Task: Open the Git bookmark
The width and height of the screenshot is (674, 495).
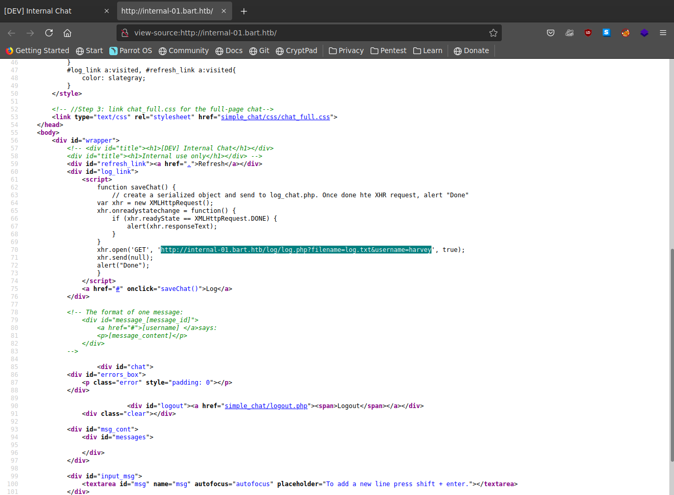Action: click(x=259, y=50)
